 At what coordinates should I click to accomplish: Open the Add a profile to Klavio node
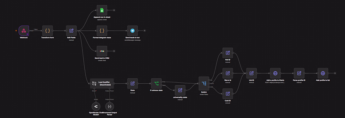pos(275,73)
